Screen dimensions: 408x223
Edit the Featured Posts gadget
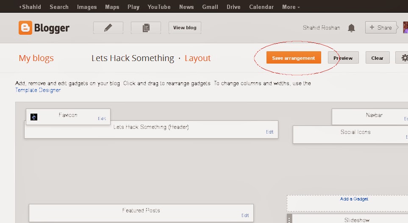coord(245,215)
